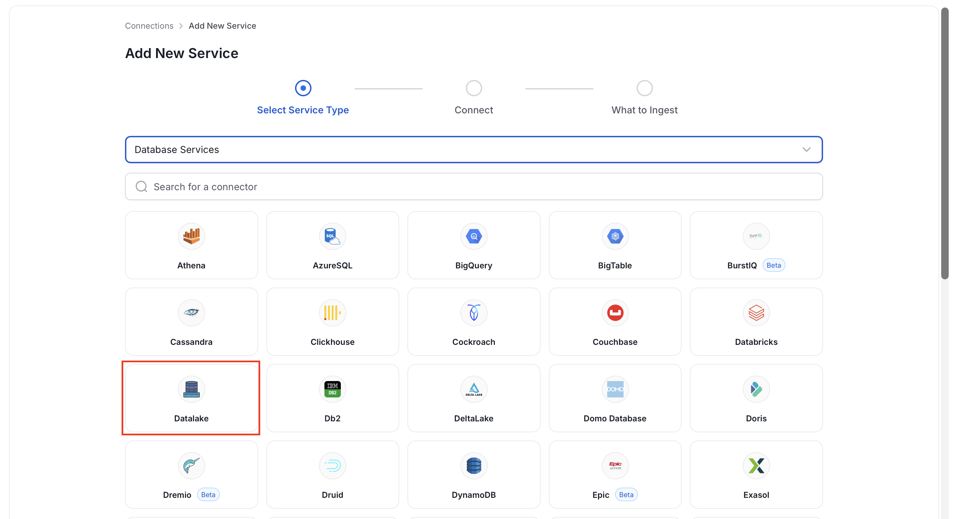Pick the Domo Database icon
961x519 pixels.
[615, 389]
